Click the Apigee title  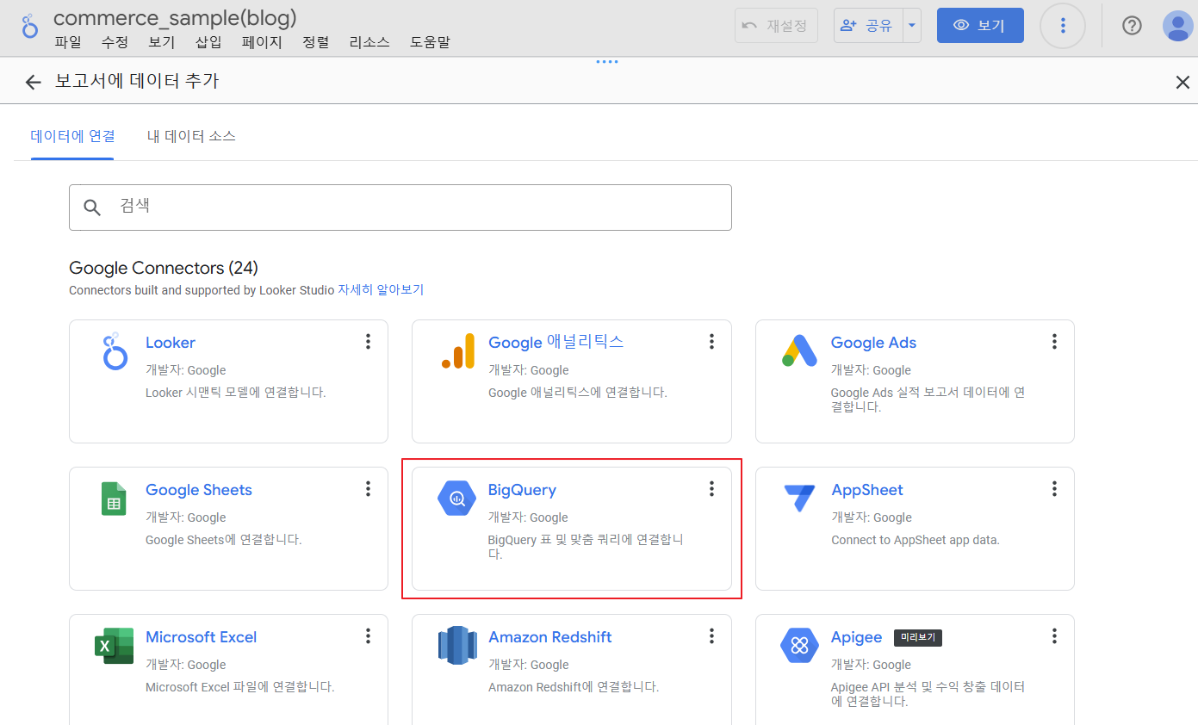coord(856,637)
